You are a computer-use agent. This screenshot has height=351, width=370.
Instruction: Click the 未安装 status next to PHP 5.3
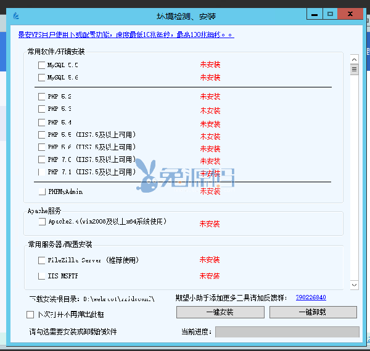(x=210, y=110)
